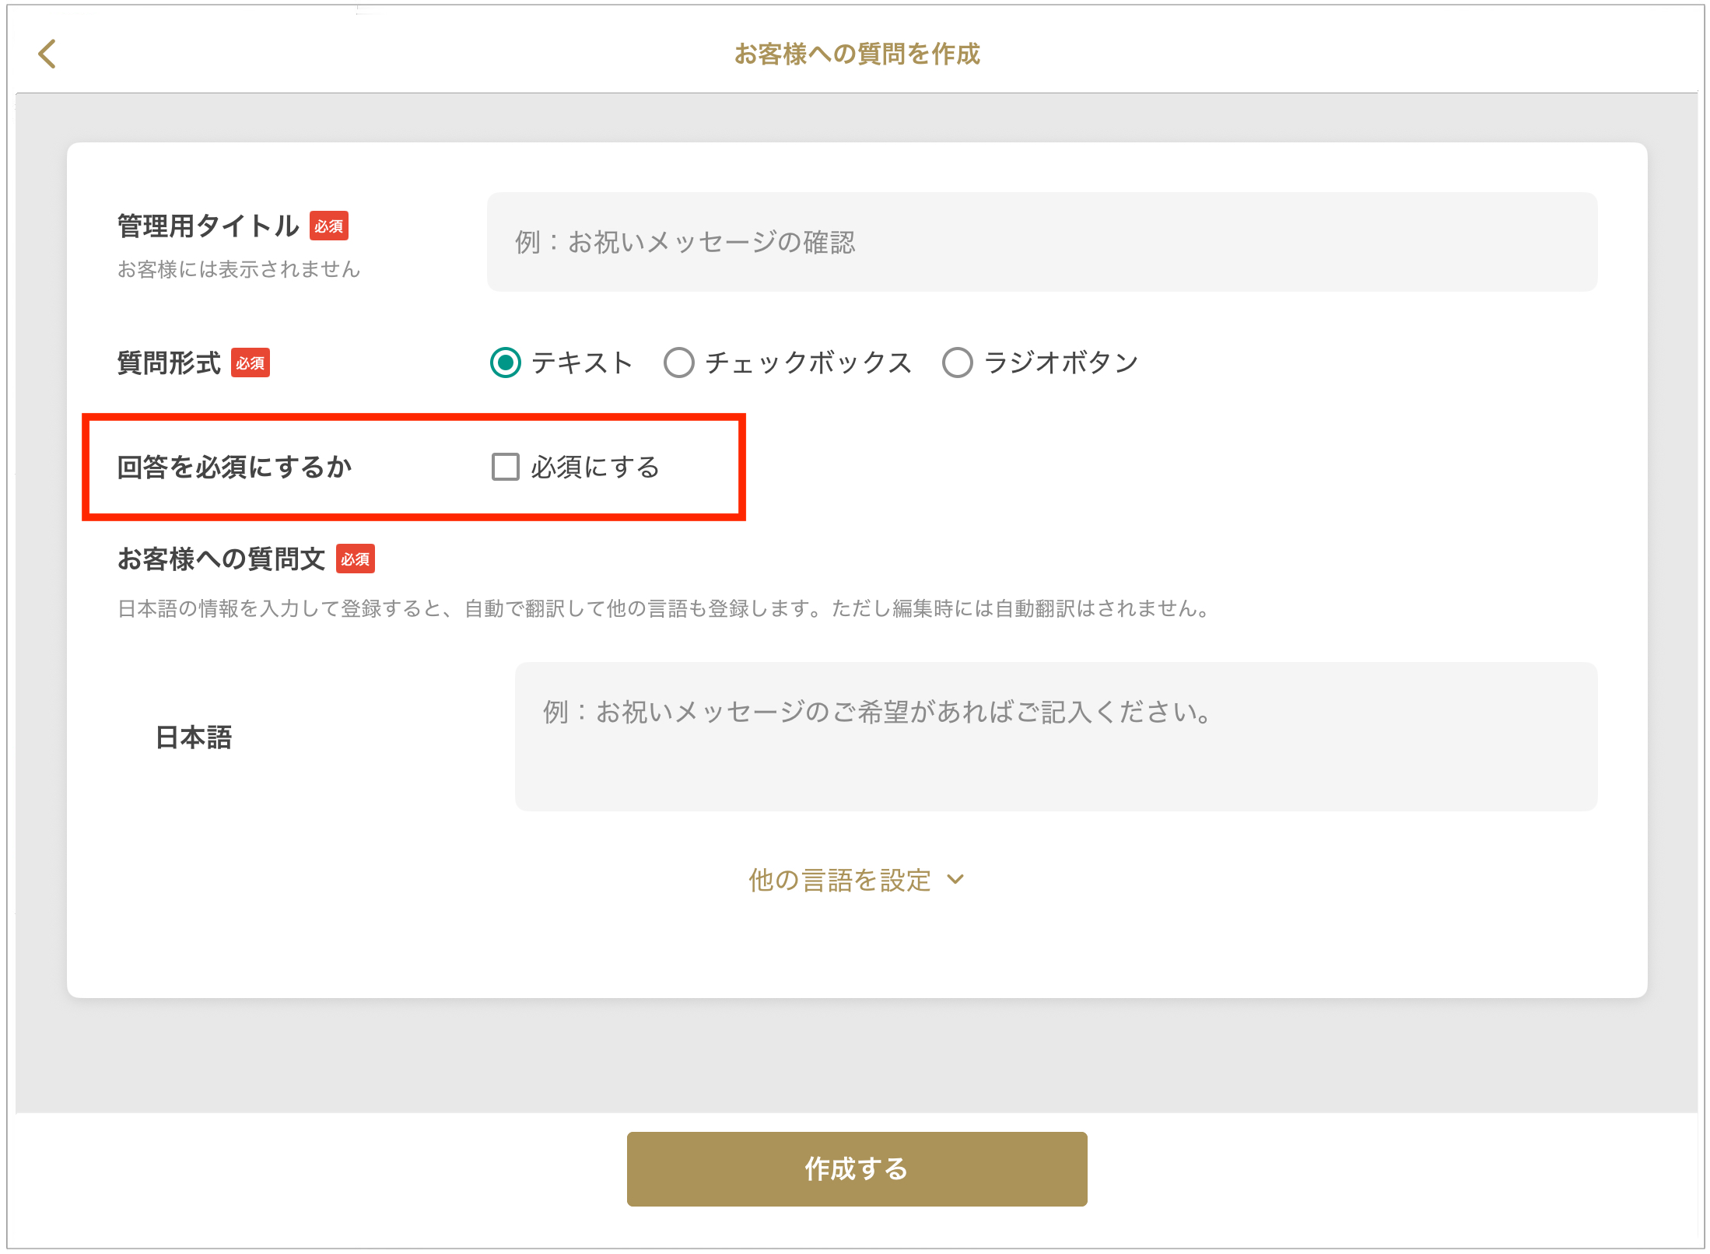This screenshot has width=1710, height=1254.
Task: Click the 必須 badge beside 管理用タイトル
Action: (x=329, y=226)
